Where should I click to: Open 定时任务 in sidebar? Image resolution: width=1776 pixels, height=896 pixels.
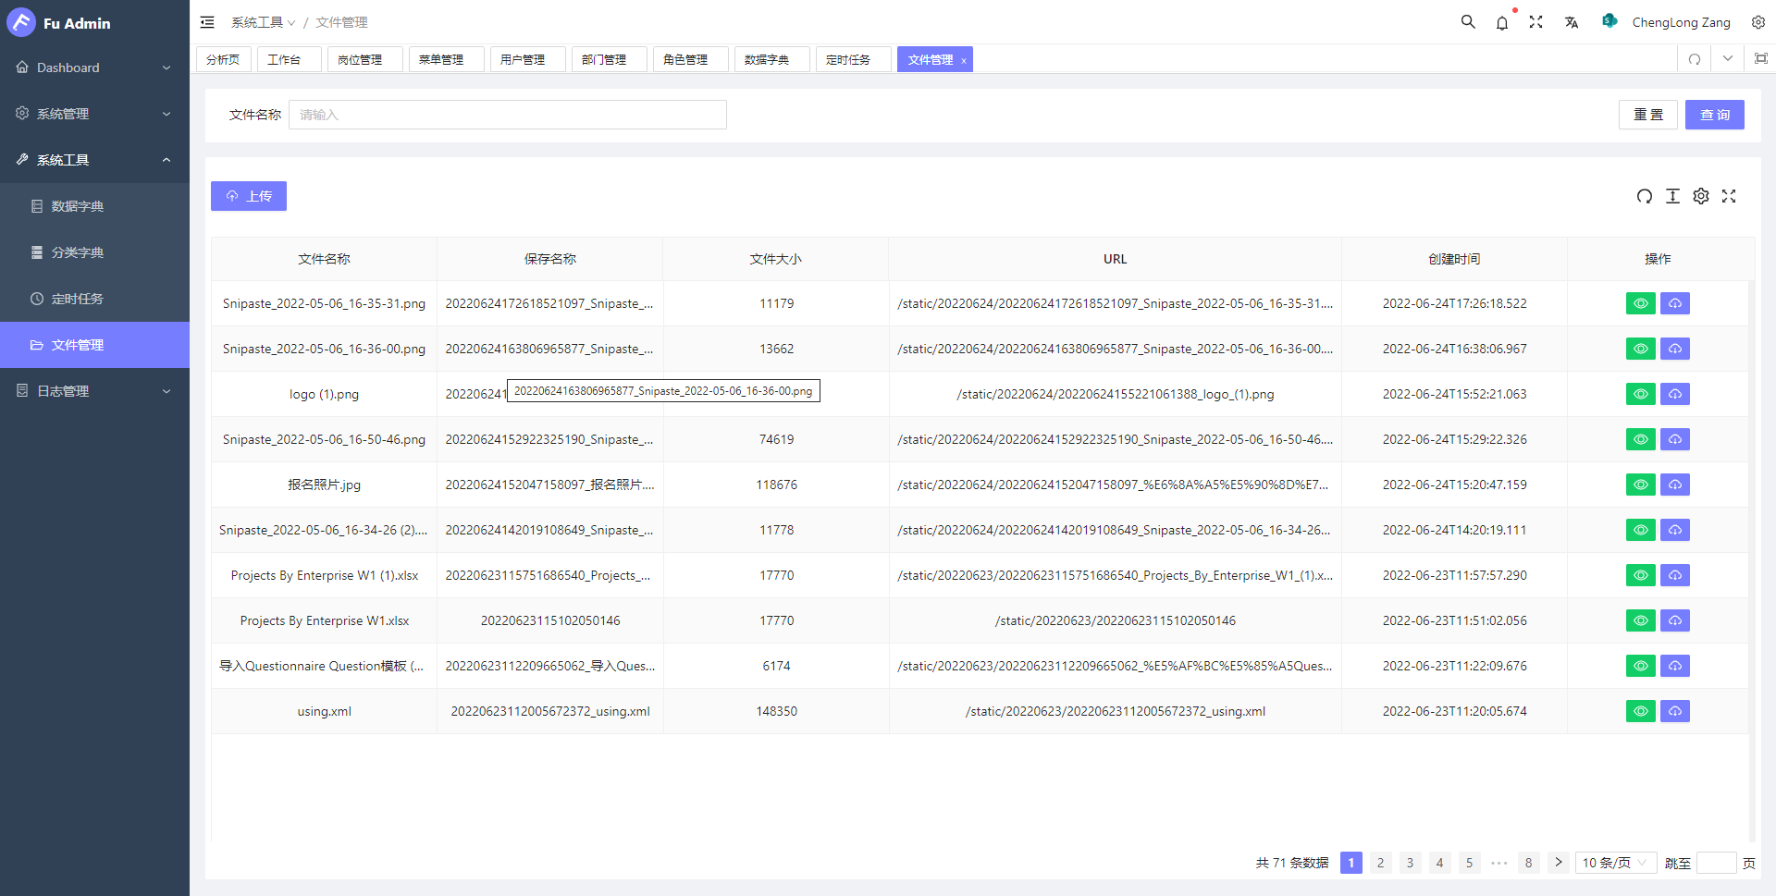(94, 299)
